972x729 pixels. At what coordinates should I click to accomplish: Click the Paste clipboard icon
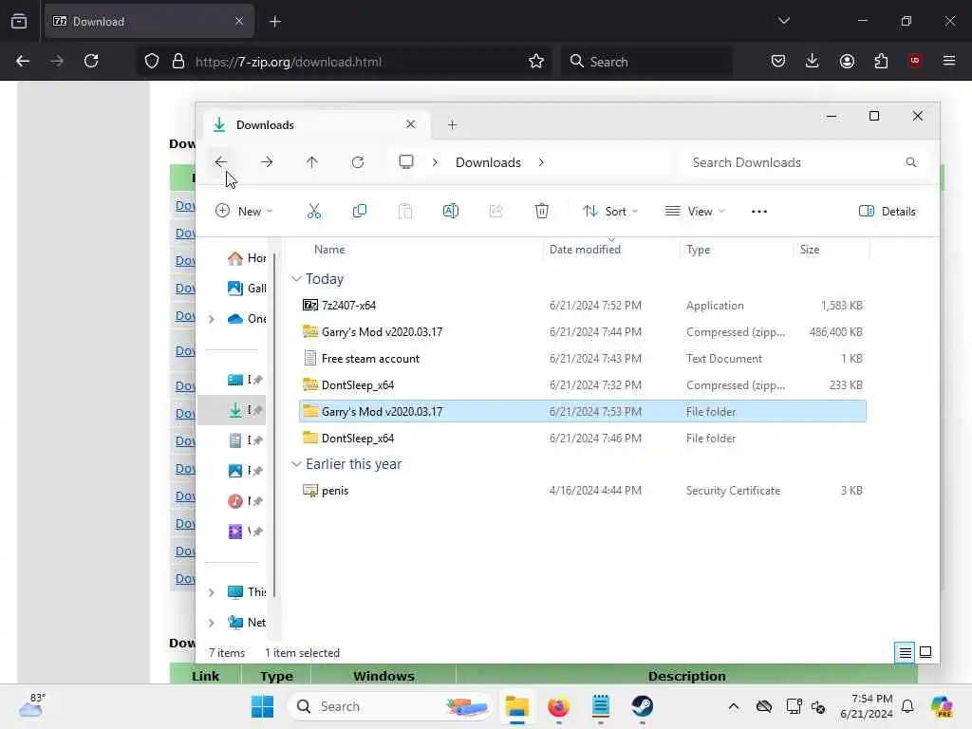pos(405,212)
